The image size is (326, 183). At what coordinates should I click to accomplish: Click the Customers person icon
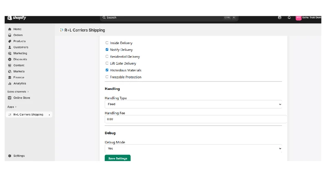pyautogui.click(x=10, y=47)
